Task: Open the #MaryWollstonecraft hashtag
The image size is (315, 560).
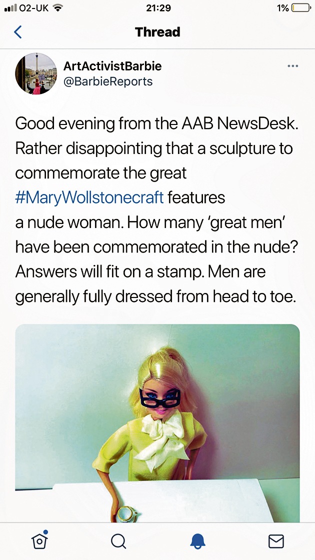Action: coord(89,197)
